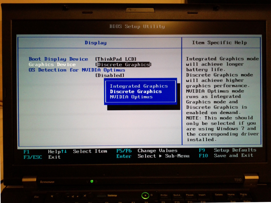The height and width of the screenshot is (203, 271).
Task: Click the Exit label beside F3/ESC
Action: (x=54, y=157)
